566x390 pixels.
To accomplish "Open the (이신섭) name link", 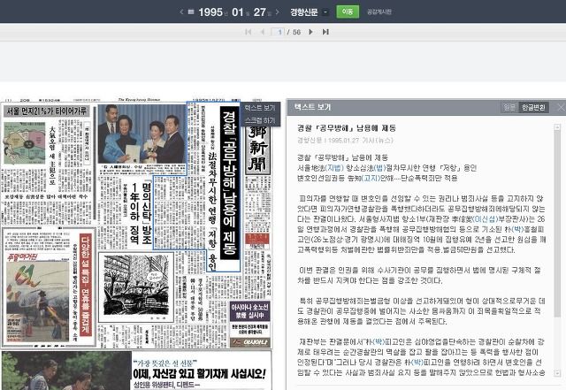I will pyautogui.click(x=486, y=219).
